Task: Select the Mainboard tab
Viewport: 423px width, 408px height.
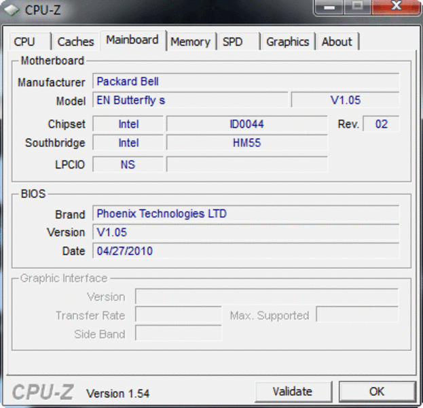Action: click(132, 40)
